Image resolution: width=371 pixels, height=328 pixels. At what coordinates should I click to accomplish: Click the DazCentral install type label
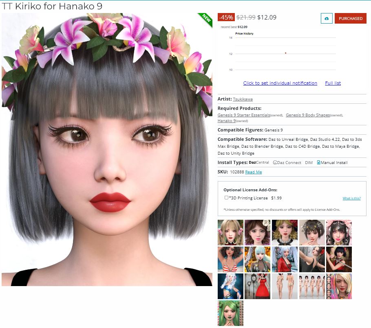(x=259, y=162)
